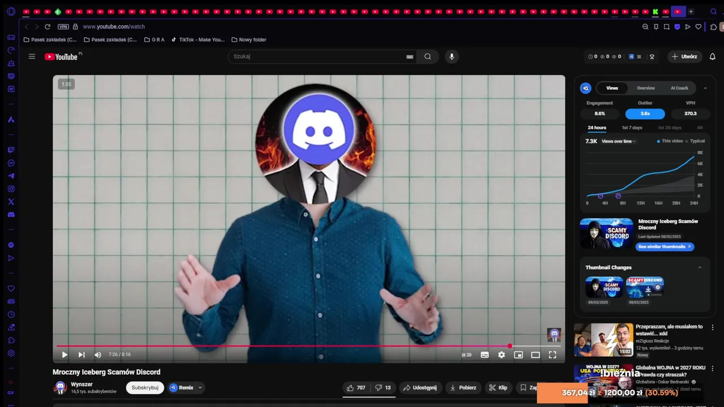Screen dimensions: 724x407
Task: Open sidebar settings gear icon
Action: pyautogui.click(x=11, y=353)
